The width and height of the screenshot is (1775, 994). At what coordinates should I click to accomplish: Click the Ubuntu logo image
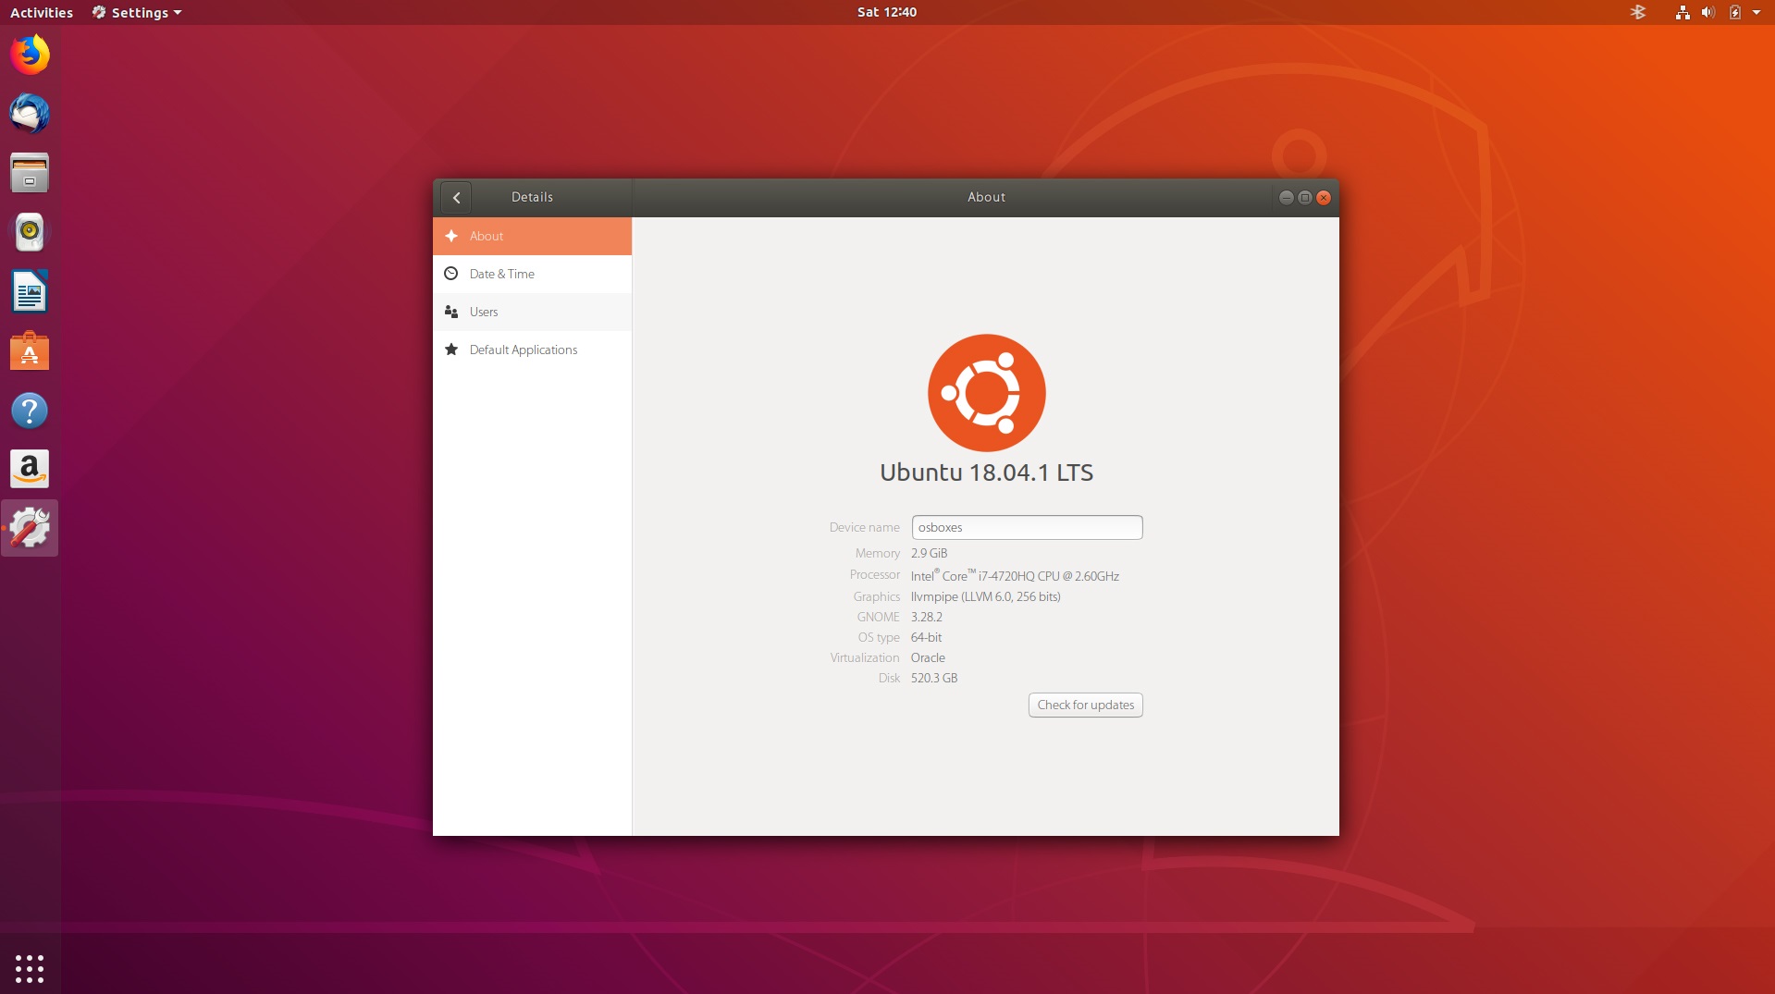987,393
